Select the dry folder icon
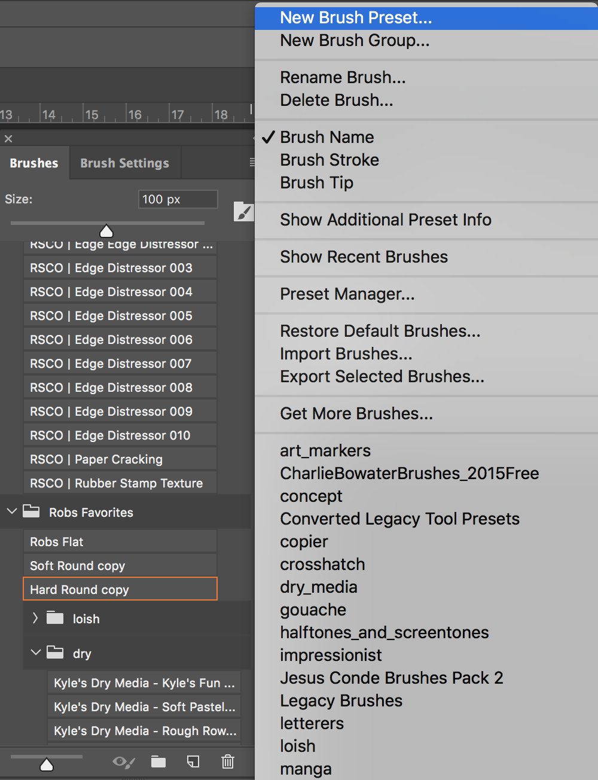The height and width of the screenshot is (780, 598). coord(55,652)
